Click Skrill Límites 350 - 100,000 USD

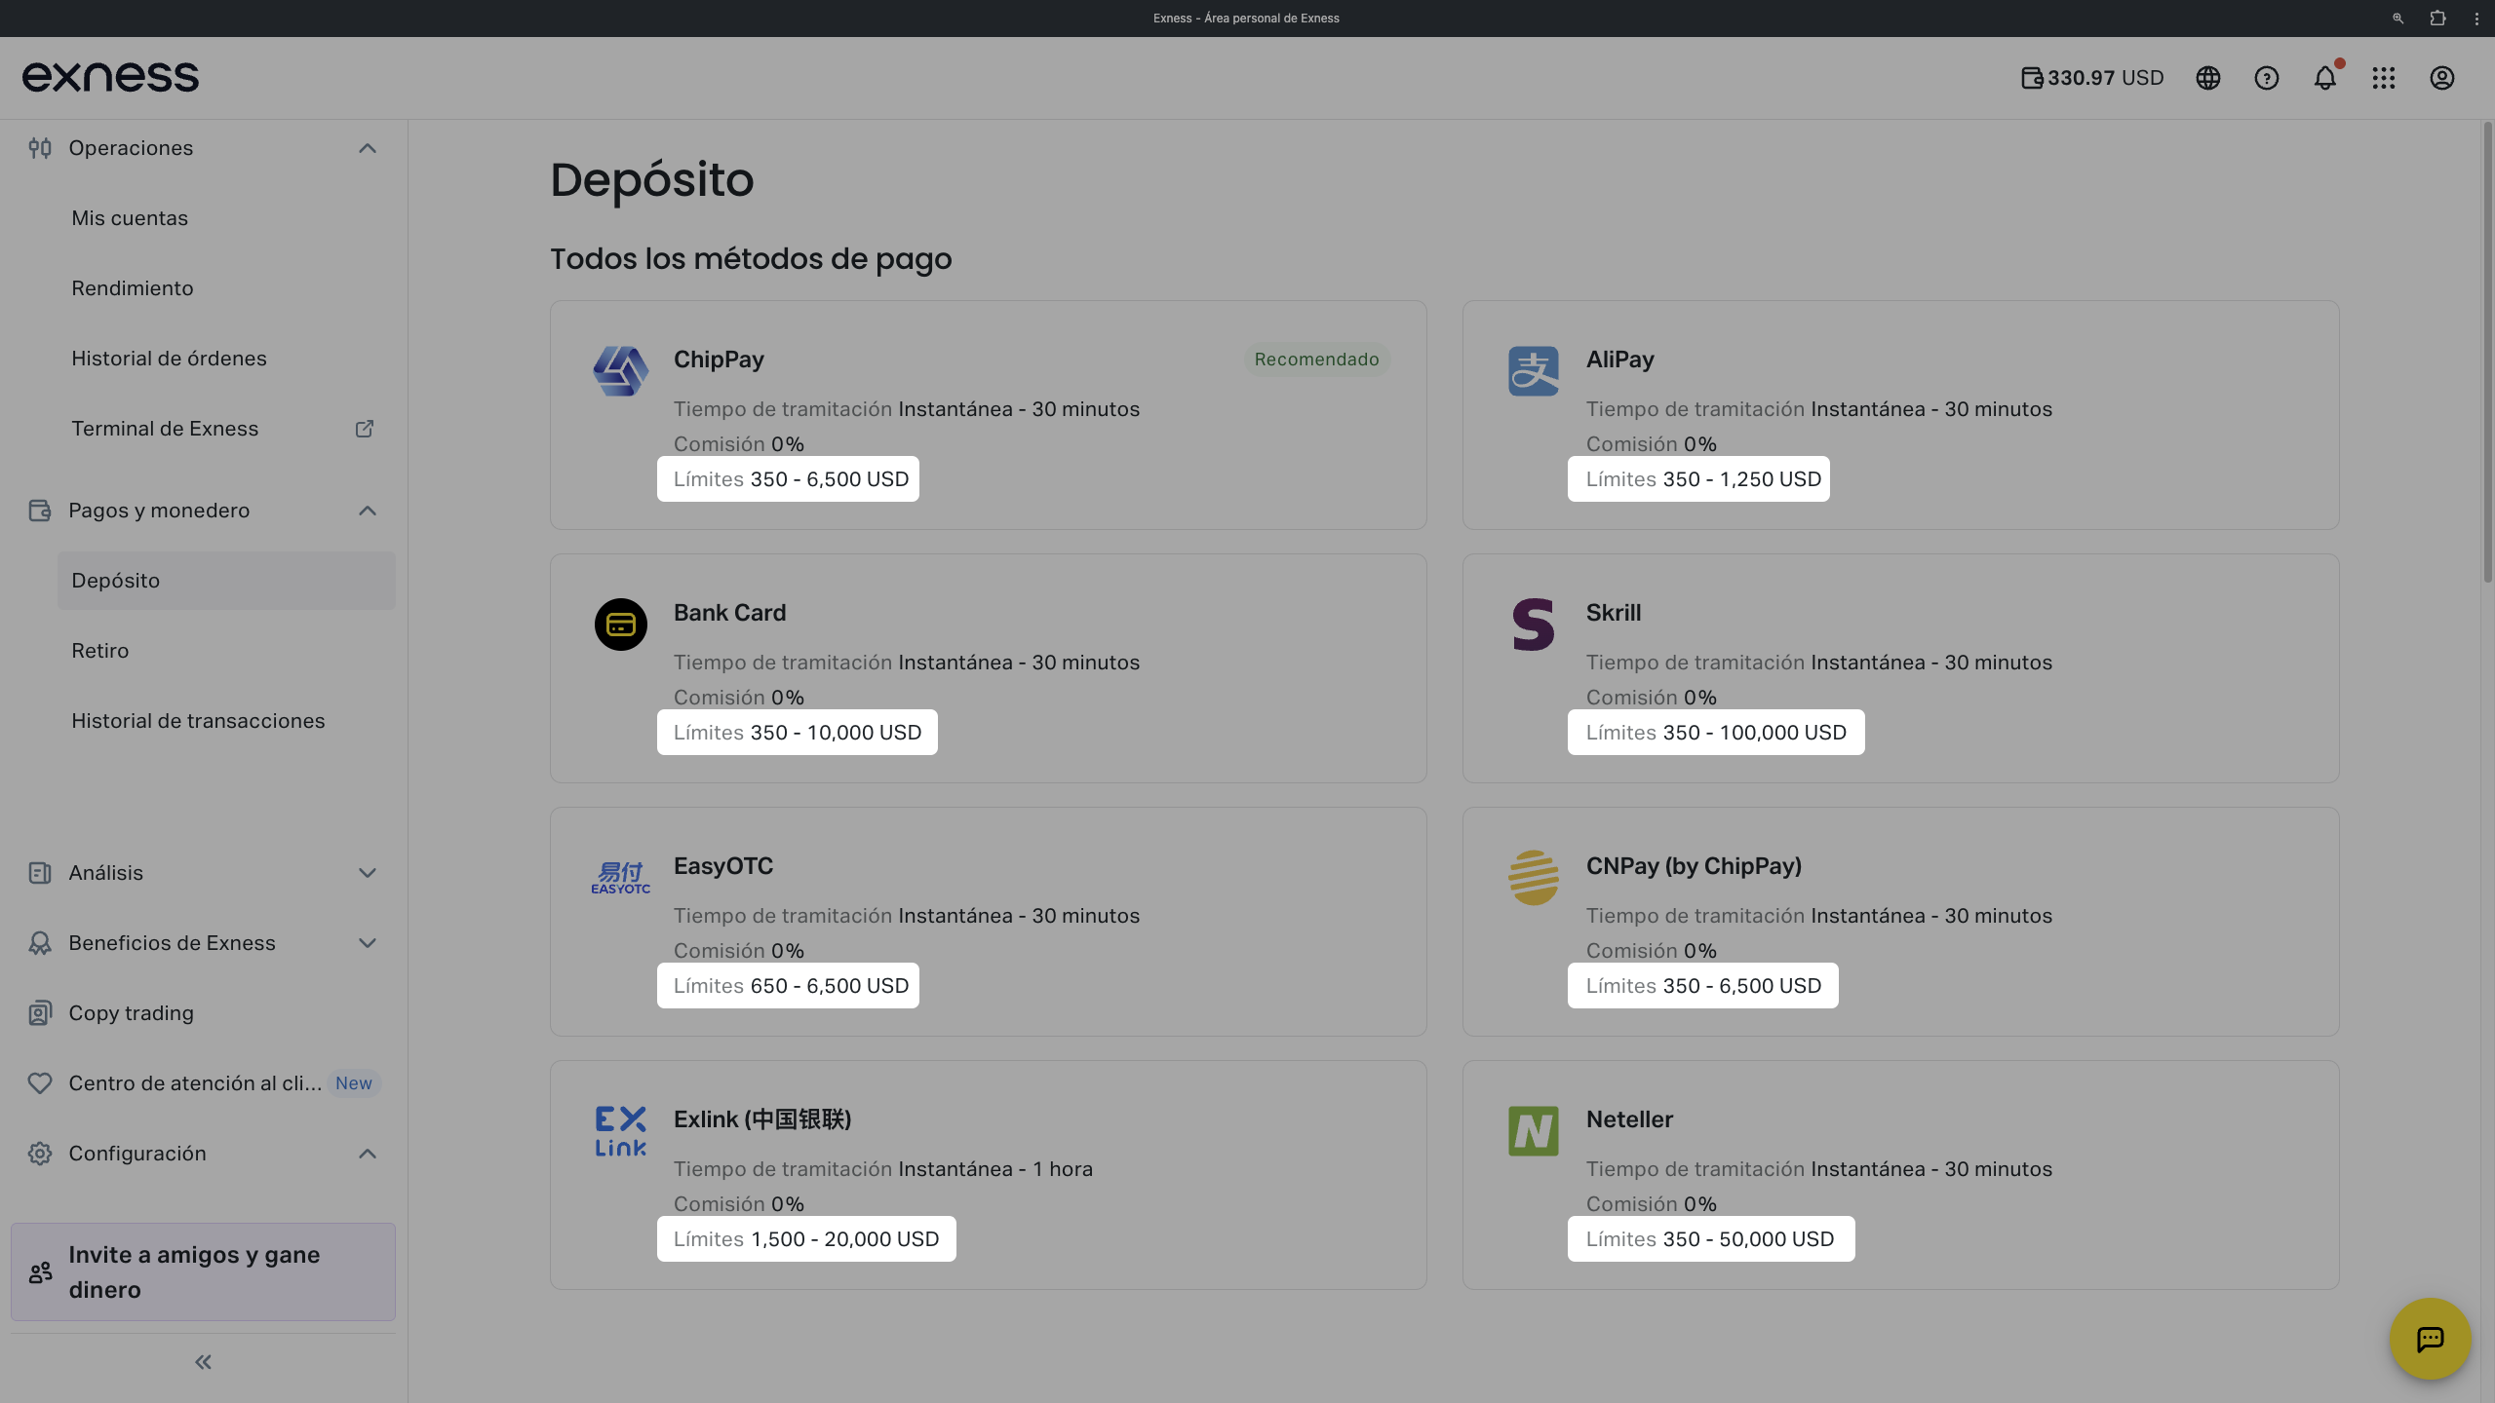coord(1716,733)
